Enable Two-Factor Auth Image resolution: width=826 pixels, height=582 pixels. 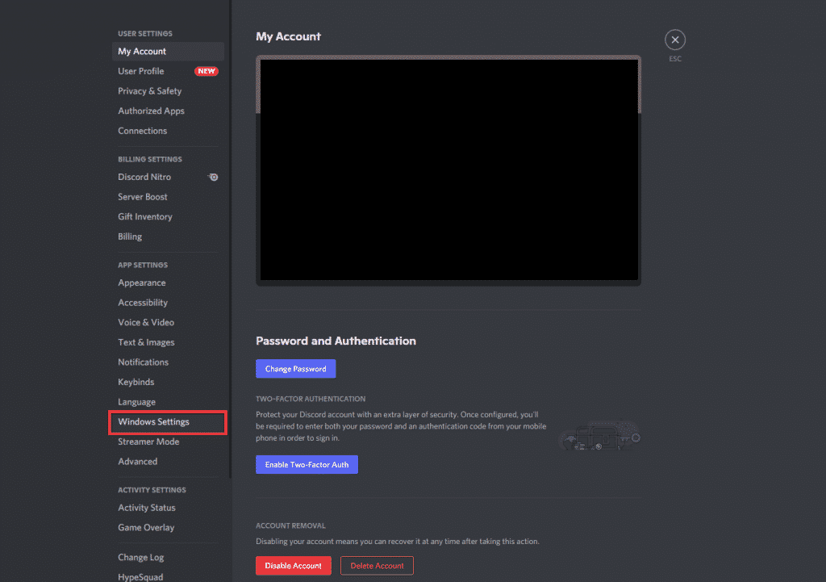[x=307, y=464]
